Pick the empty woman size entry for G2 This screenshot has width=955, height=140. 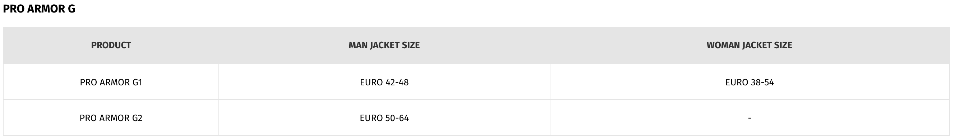749,118
